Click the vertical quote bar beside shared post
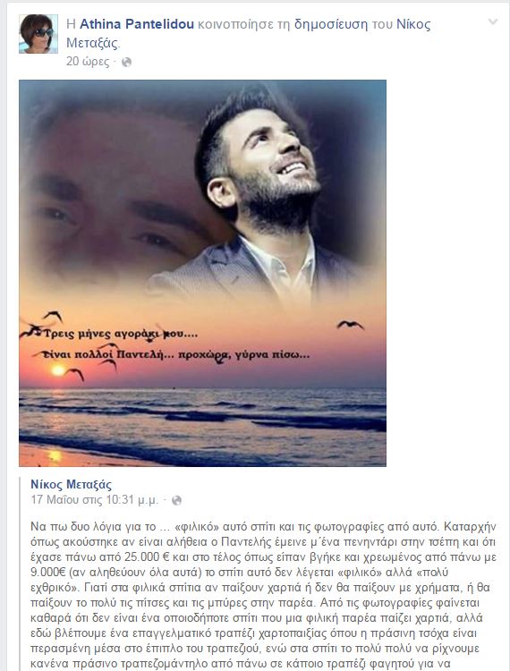Viewport: 510px width, 671px height. (20, 573)
